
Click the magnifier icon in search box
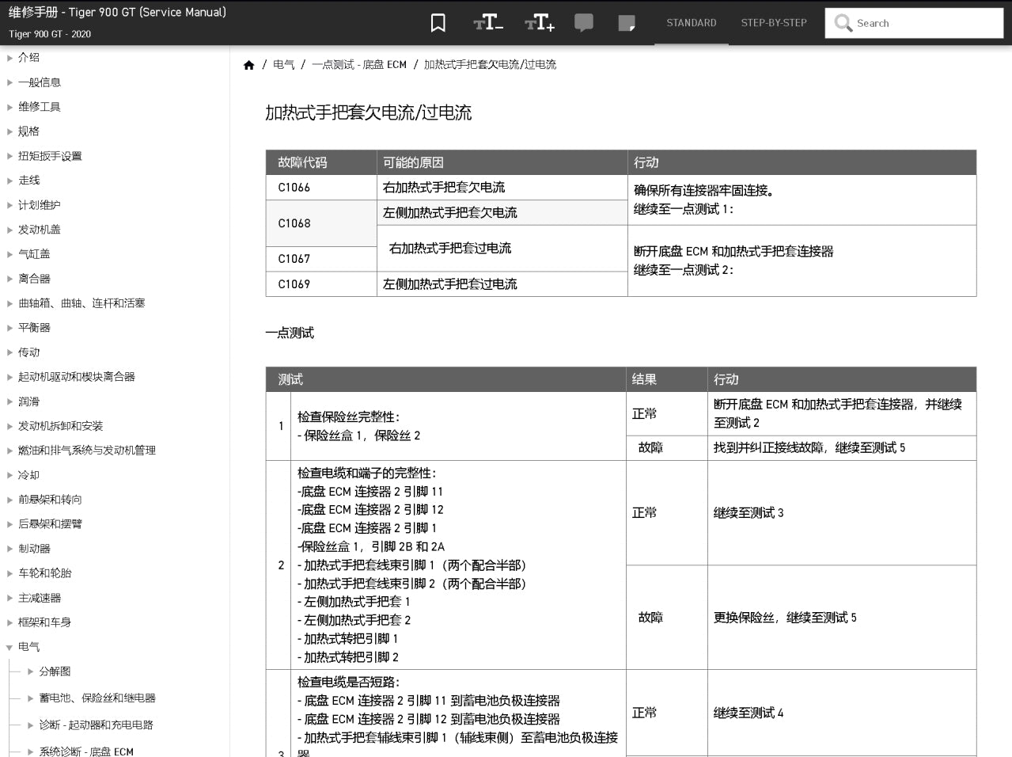[x=843, y=23]
